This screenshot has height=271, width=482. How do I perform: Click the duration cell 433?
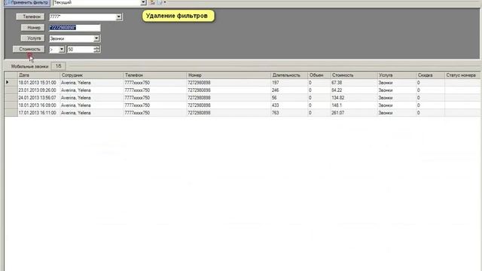click(289, 105)
